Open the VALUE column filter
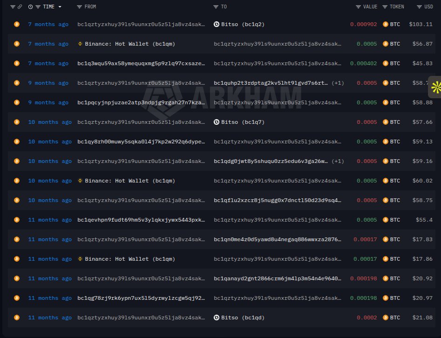 [x=358, y=7]
